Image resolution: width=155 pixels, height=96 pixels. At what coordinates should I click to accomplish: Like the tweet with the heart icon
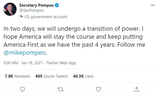point(99,89)
